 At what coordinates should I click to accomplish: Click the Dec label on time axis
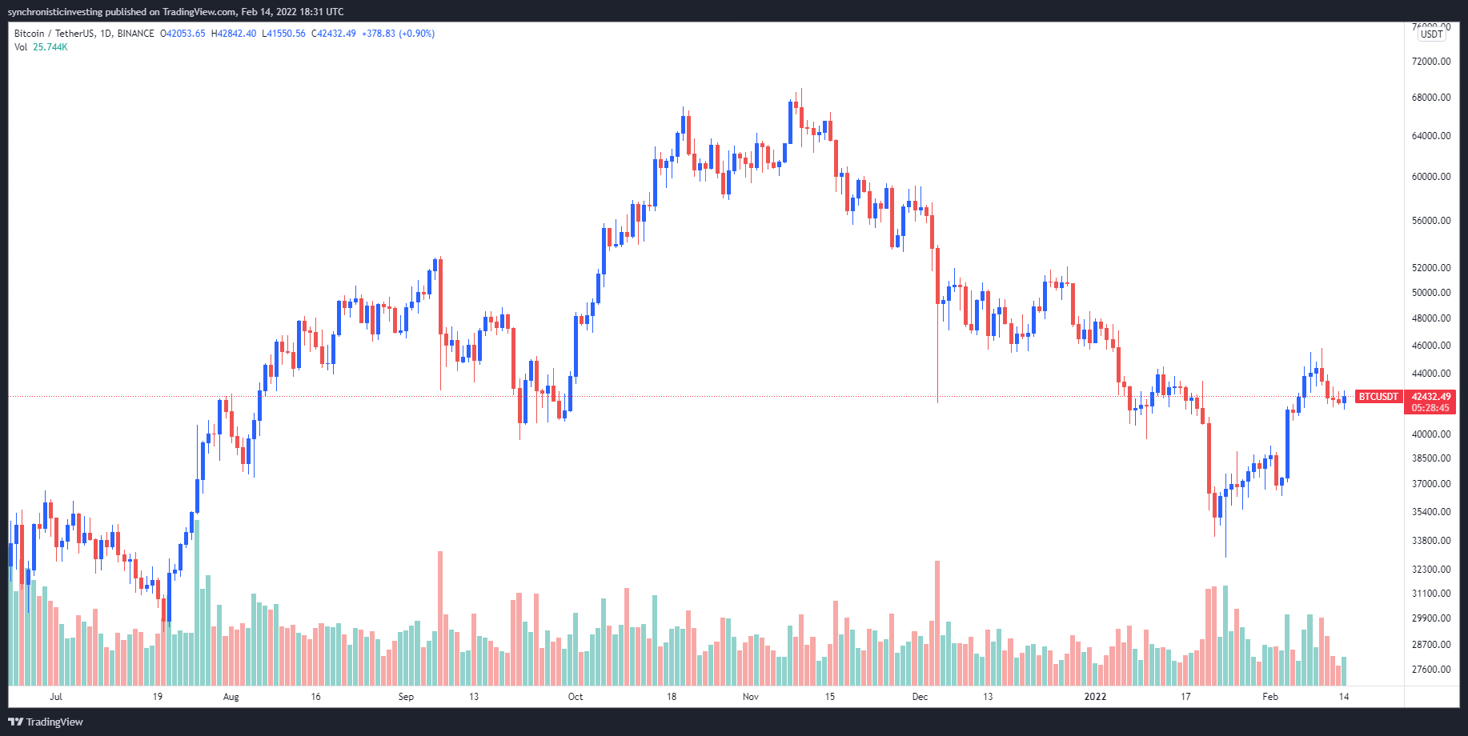pyautogui.click(x=920, y=697)
